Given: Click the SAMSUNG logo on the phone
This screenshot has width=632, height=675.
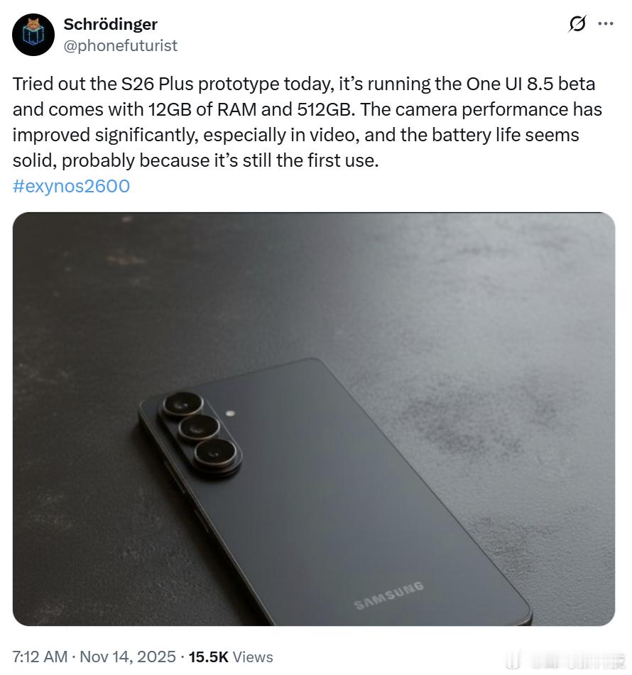Looking at the screenshot, I should coord(388,596).
